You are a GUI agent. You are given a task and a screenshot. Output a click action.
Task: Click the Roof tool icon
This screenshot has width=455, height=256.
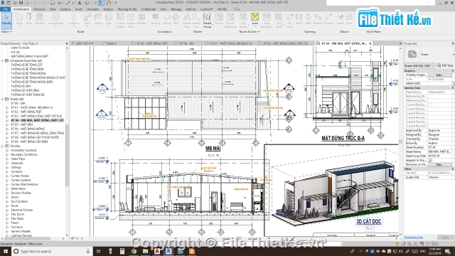87,18
